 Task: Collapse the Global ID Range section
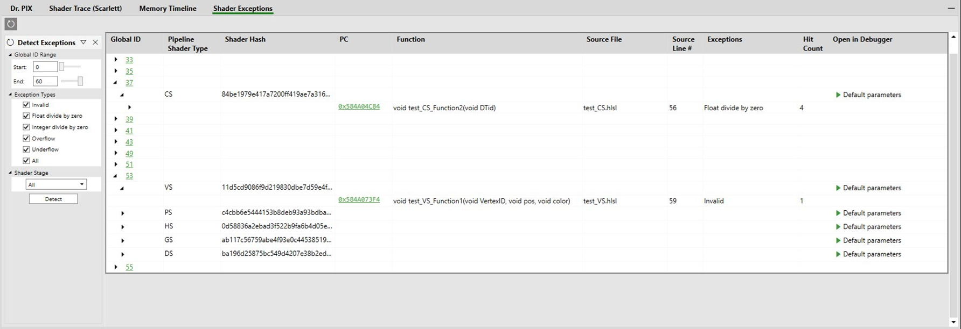(x=10, y=55)
